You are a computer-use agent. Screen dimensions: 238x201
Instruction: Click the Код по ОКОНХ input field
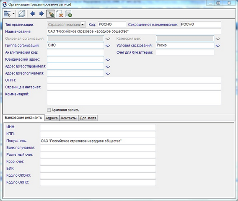pyautogui.click(x=98, y=176)
